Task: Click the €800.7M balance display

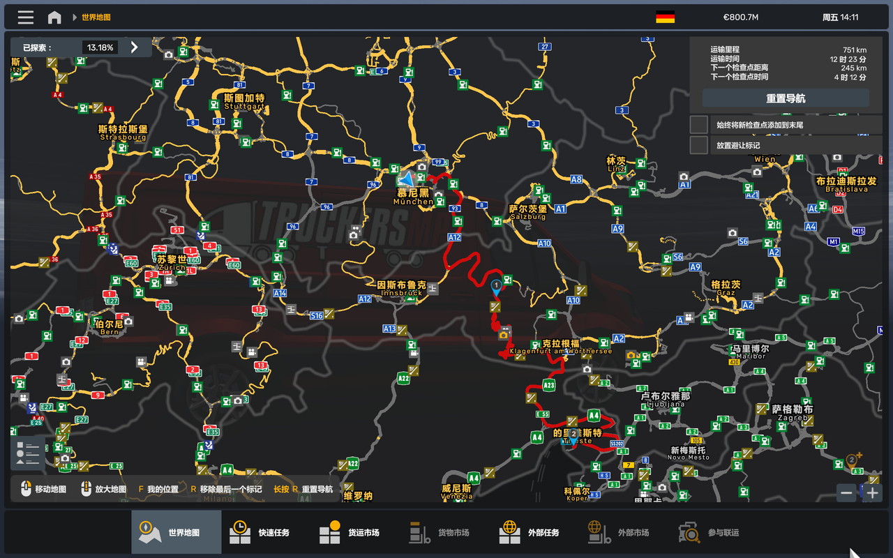Action: (x=741, y=17)
